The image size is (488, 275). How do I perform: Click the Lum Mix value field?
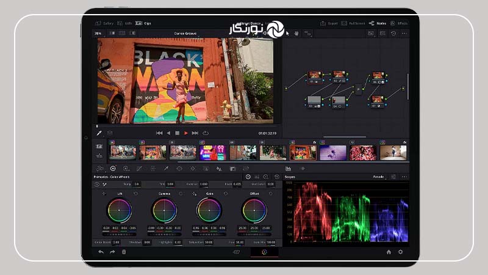pyautogui.click(x=271, y=242)
